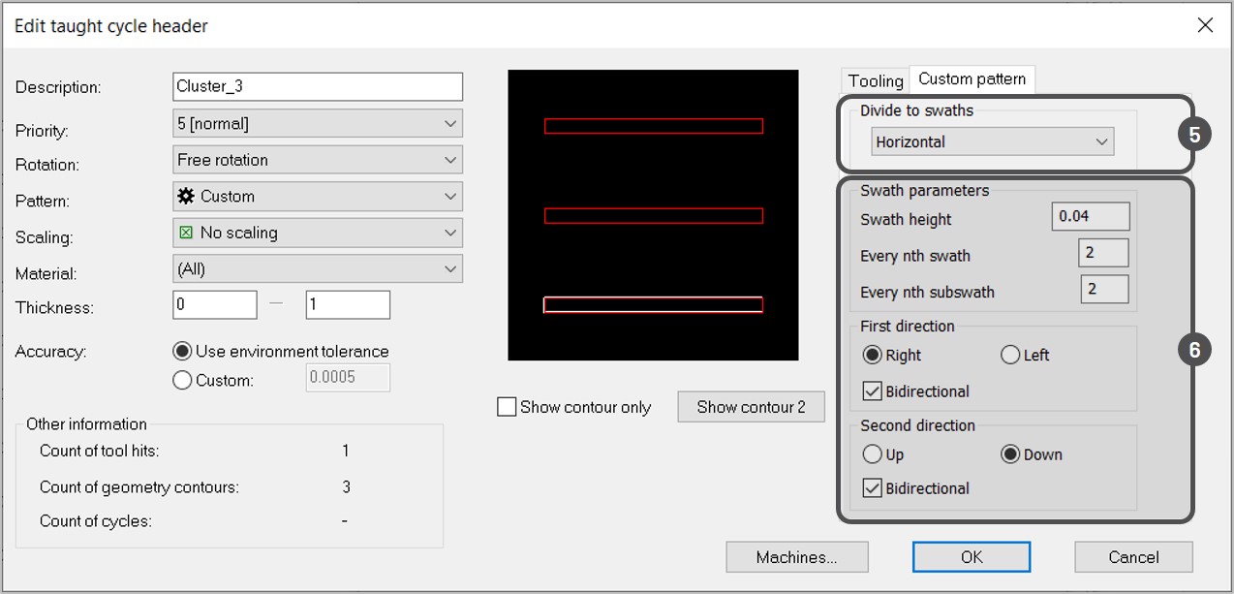Choose the Custom accuracy radio button
Image resolution: width=1234 pixels, height=594 pixels.
pos(182,381)
